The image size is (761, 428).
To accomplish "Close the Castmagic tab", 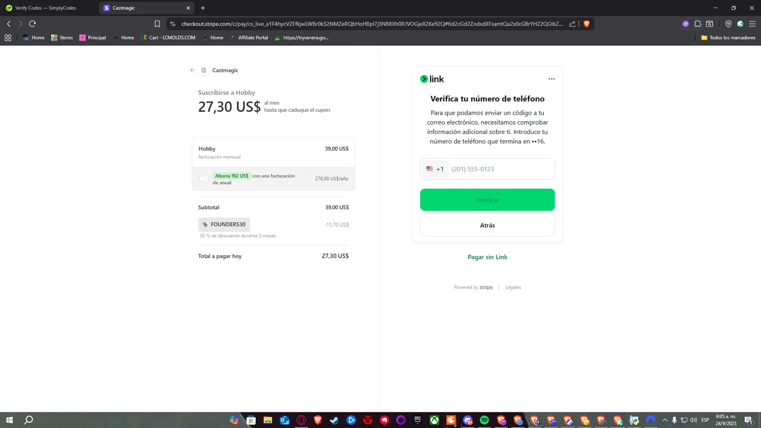I will [188, 8].
